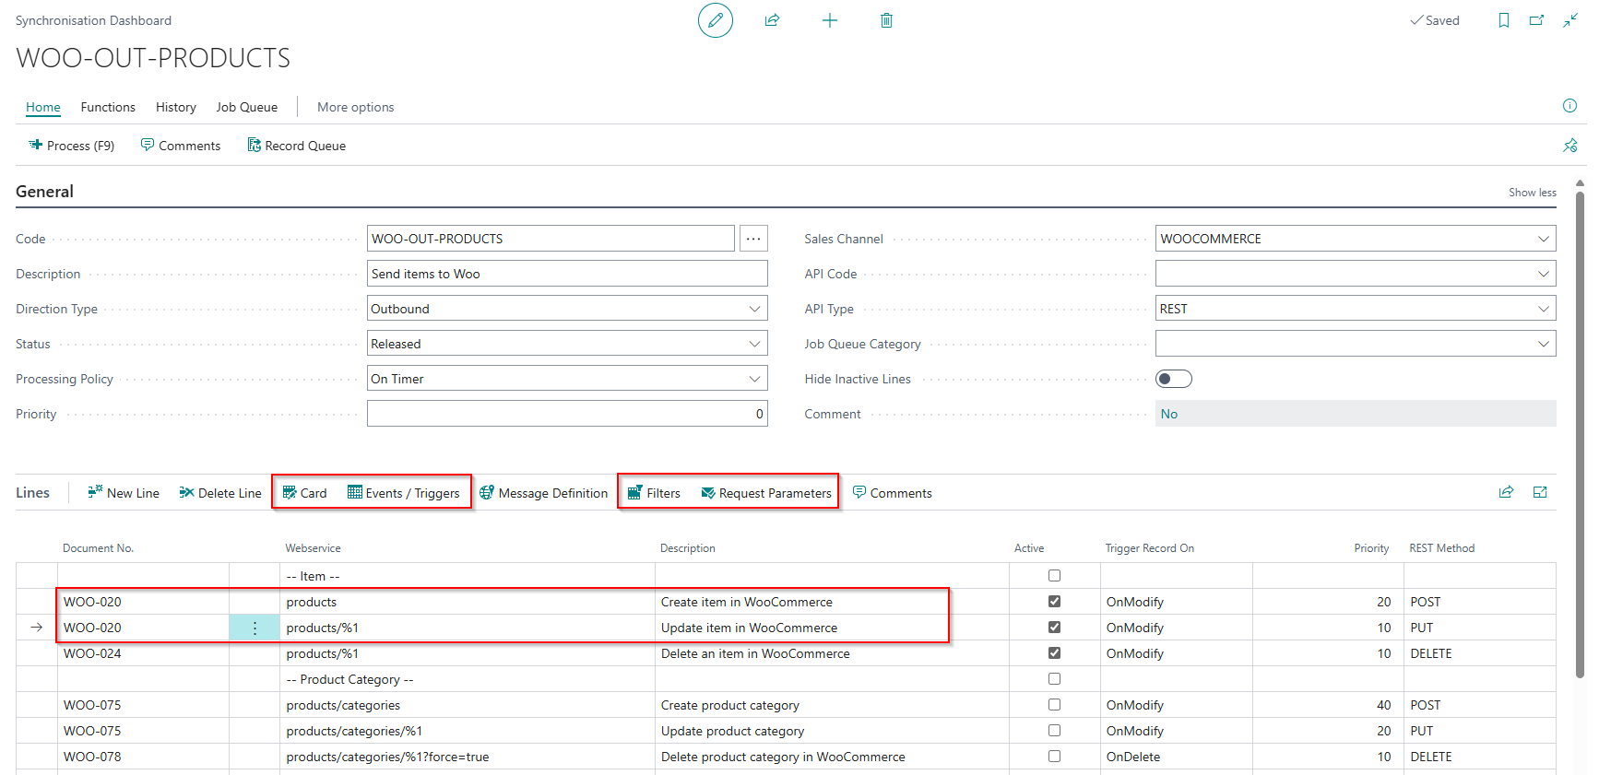Check Active for Create product category row
Screen dimensions: 1599x775
click(1054, 705)
